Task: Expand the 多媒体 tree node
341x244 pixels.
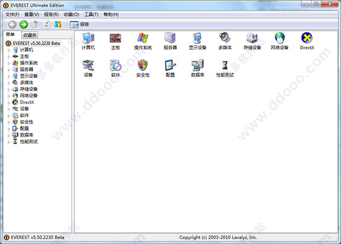Action: point(9,83)
